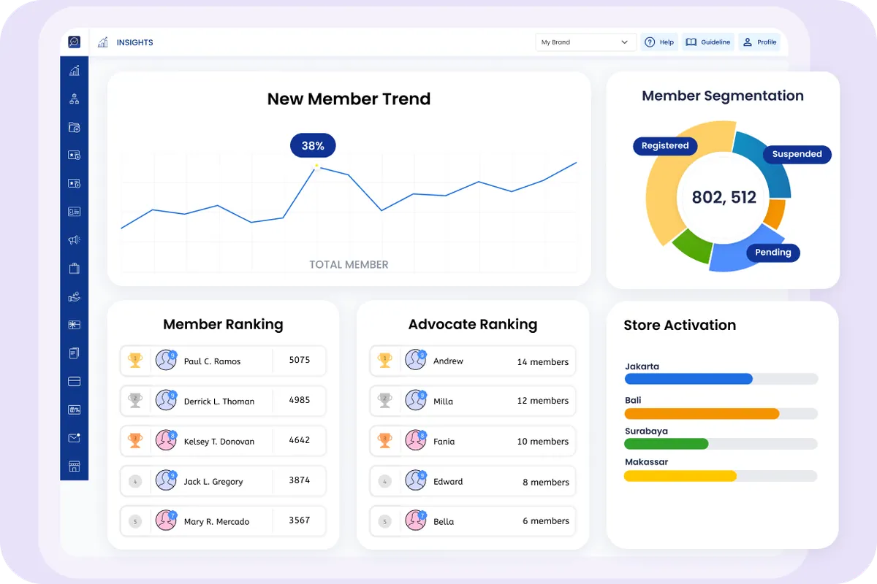Click Mary R. Mercado avatar

click(x=166, y=520)
